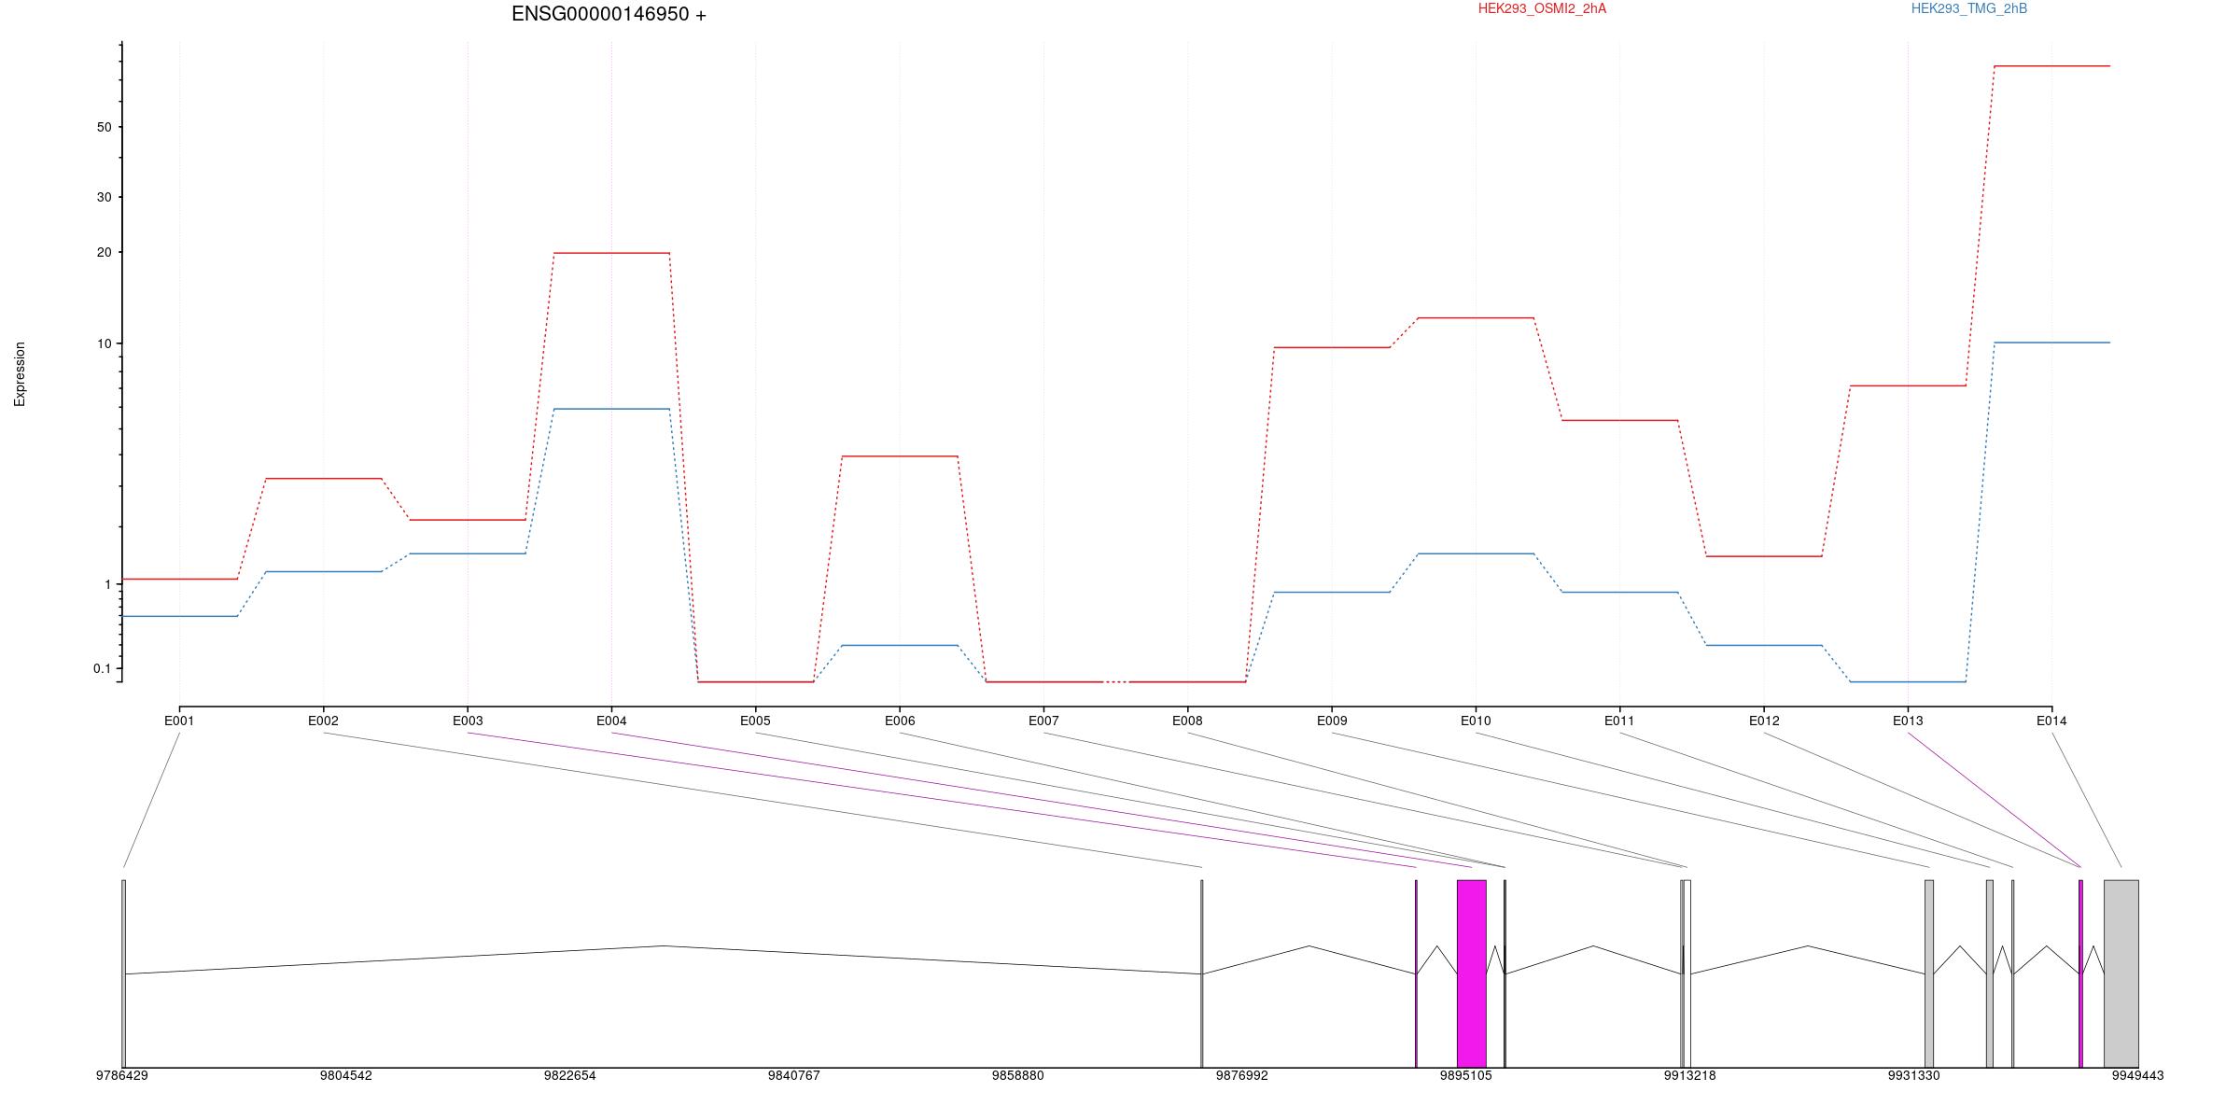Screen dimensions: 2240x1120
Task: Click genomic coordinate 9931330
Action: point(1914,1075)
